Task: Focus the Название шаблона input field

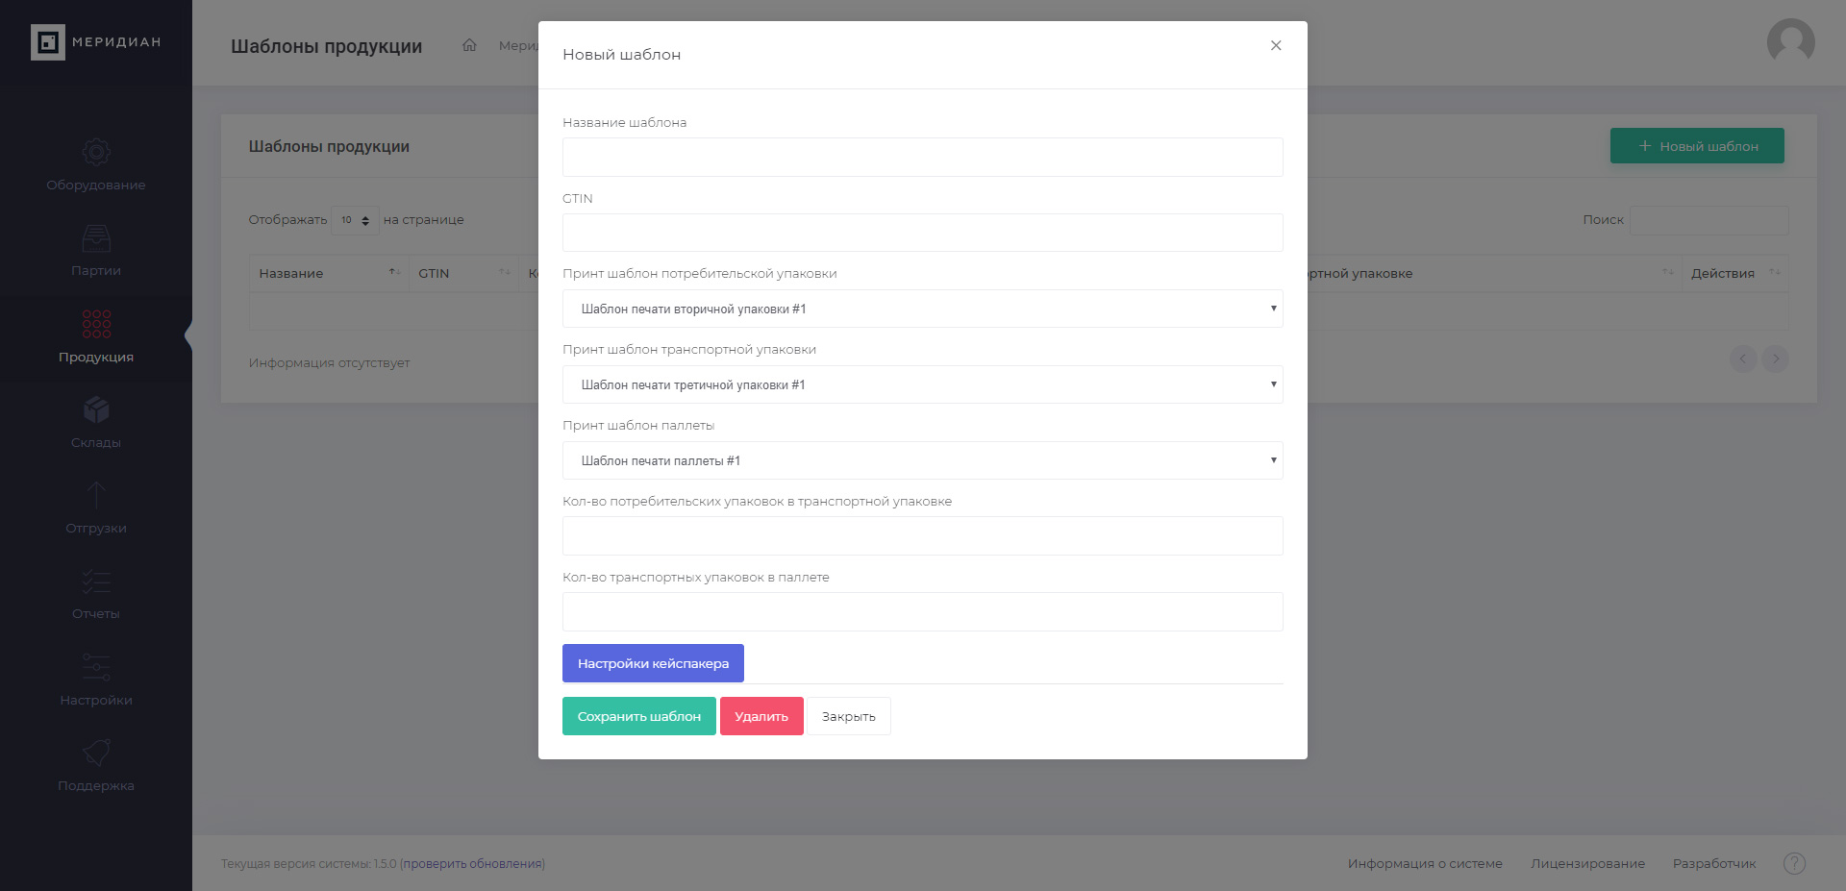Action: point(923,157)
